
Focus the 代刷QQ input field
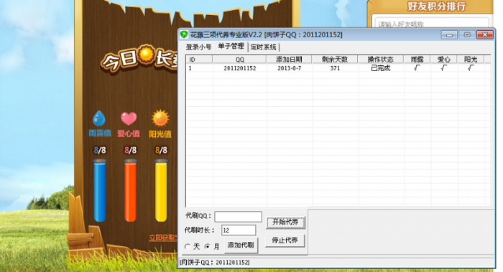pyautogui.click(x=238, y=217)
